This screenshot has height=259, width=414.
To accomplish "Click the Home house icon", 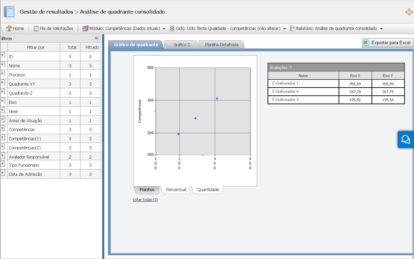I will pyautogui.click(x=9, y=29).
